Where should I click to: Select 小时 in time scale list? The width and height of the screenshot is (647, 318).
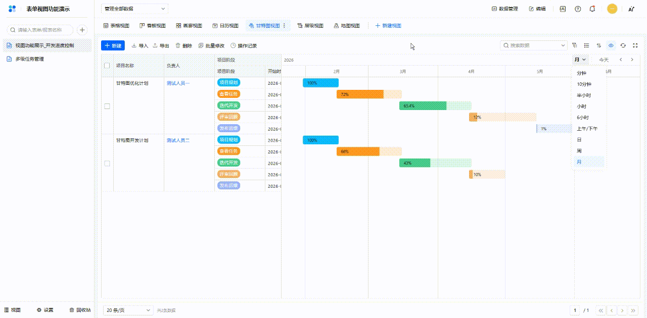588,107
